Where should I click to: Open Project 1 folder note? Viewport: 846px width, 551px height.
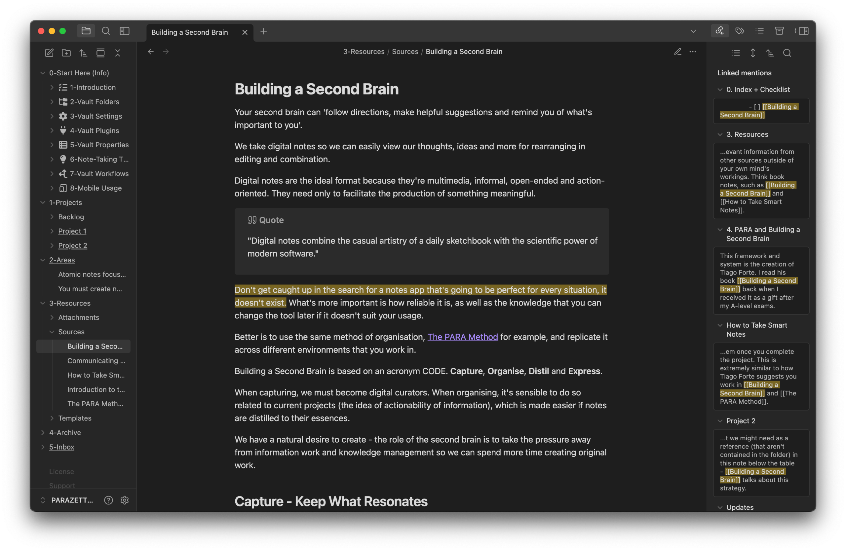[x=72, y=231]
